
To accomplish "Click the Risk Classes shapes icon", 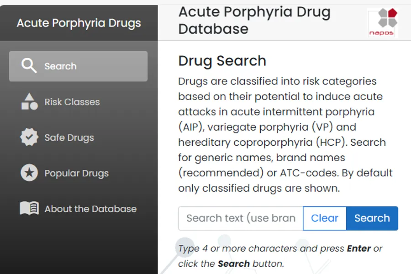I will 29,102.
